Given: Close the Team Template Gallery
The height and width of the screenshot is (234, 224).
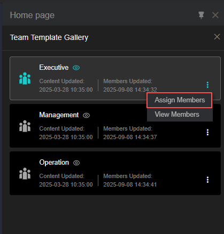Looking at the screenshot, I should click(217, 37).
